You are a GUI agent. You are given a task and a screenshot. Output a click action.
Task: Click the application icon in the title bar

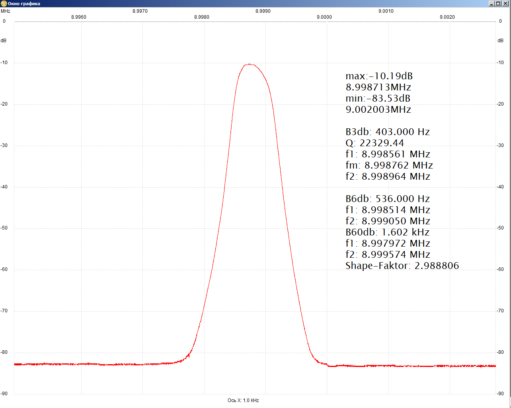coord(4,4)
